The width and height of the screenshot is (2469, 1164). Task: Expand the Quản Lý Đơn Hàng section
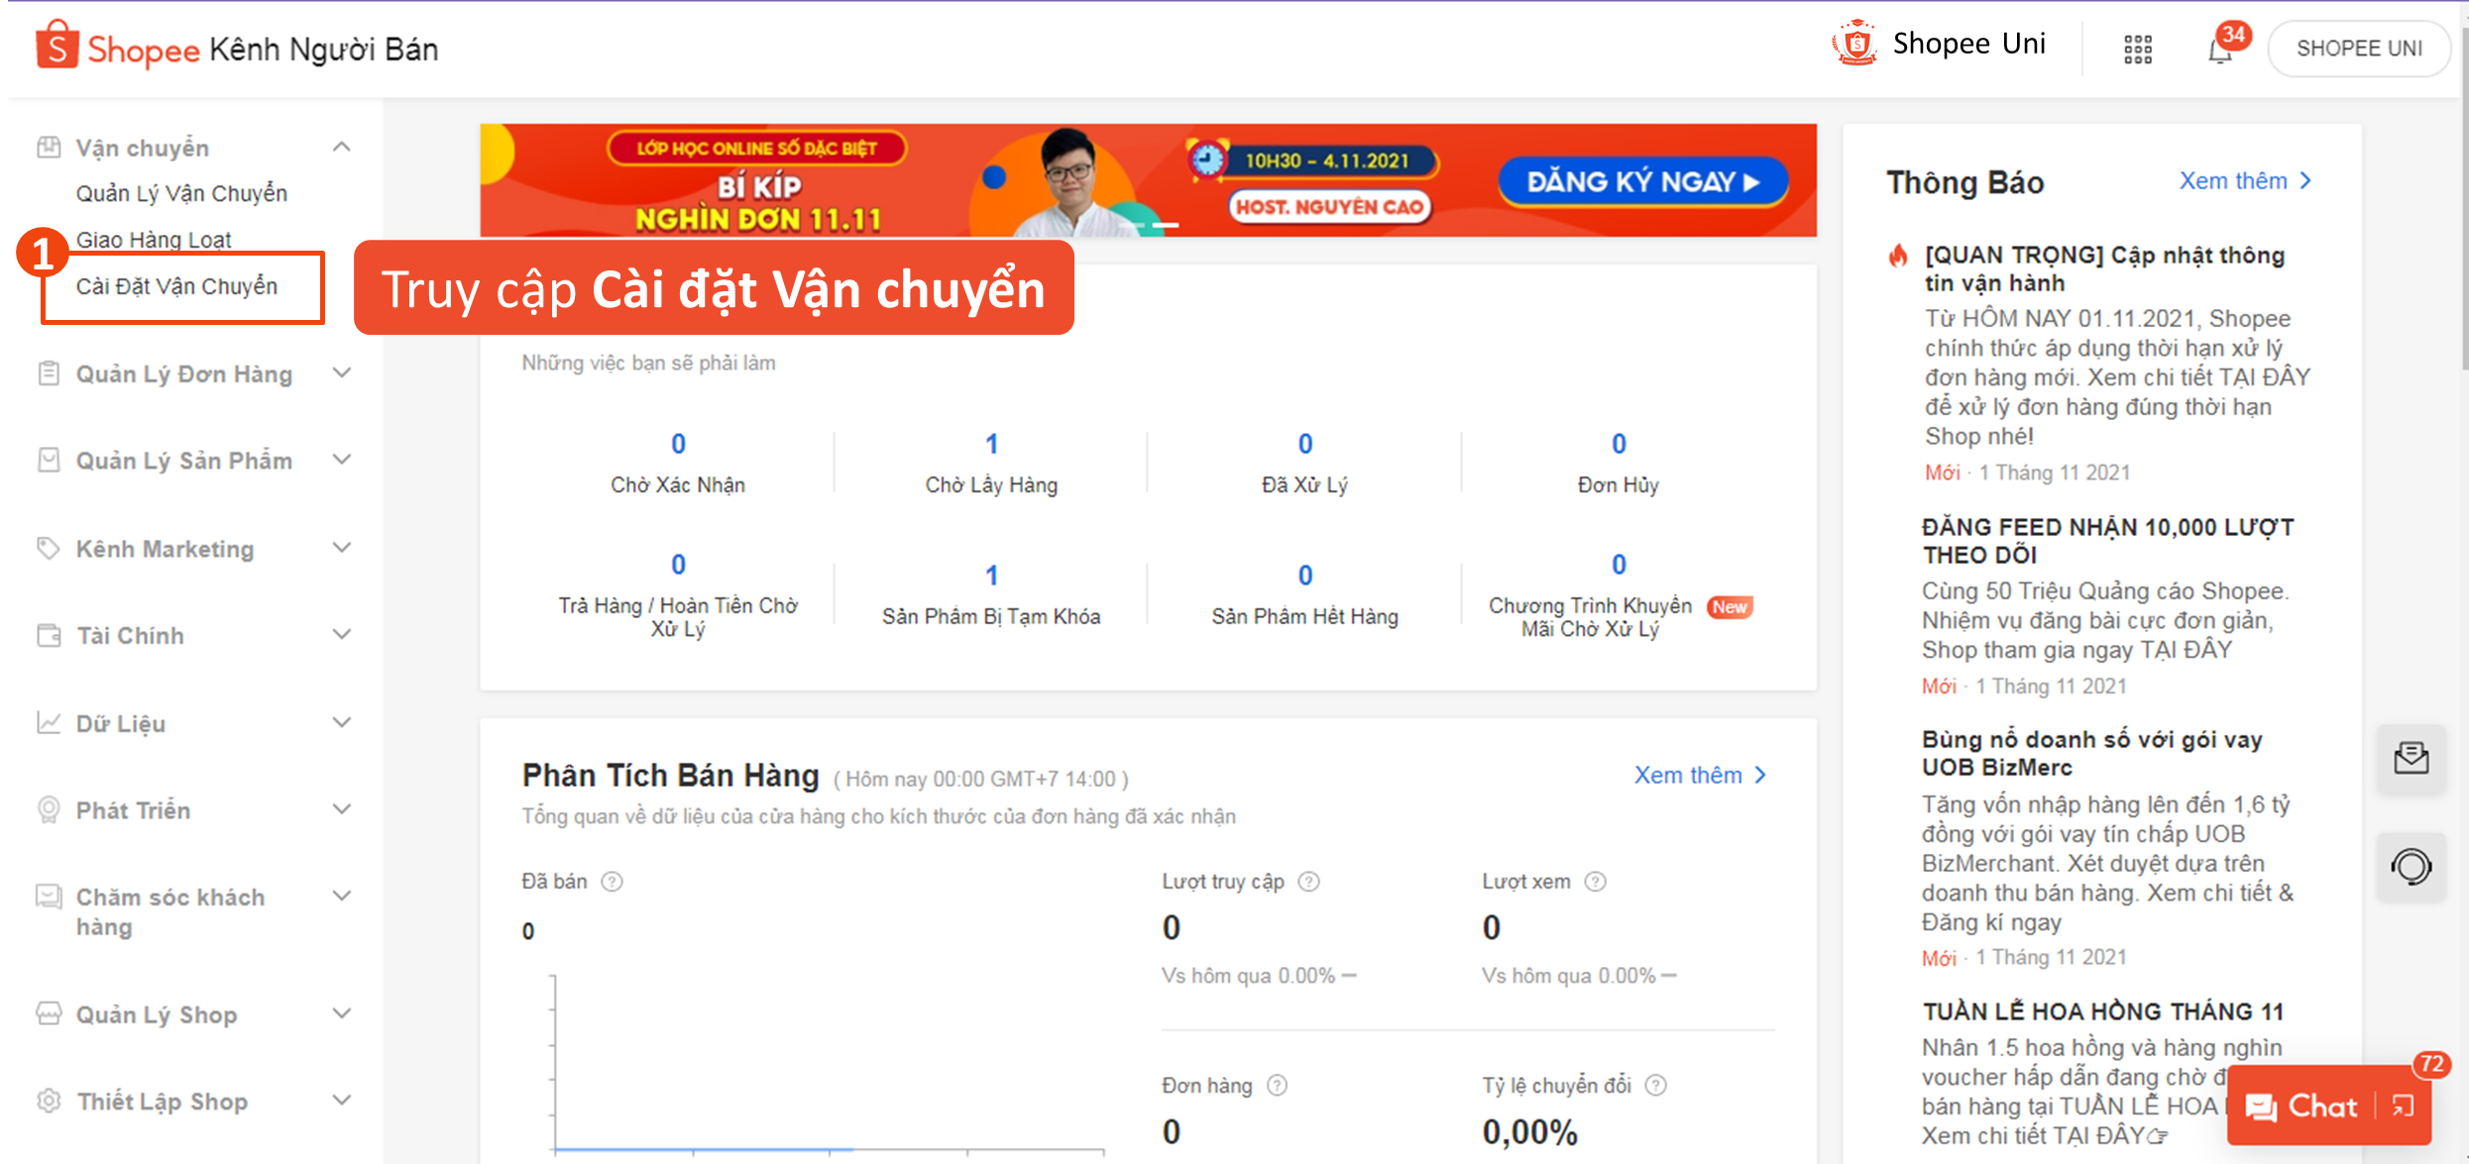click(x=341, y=373)
